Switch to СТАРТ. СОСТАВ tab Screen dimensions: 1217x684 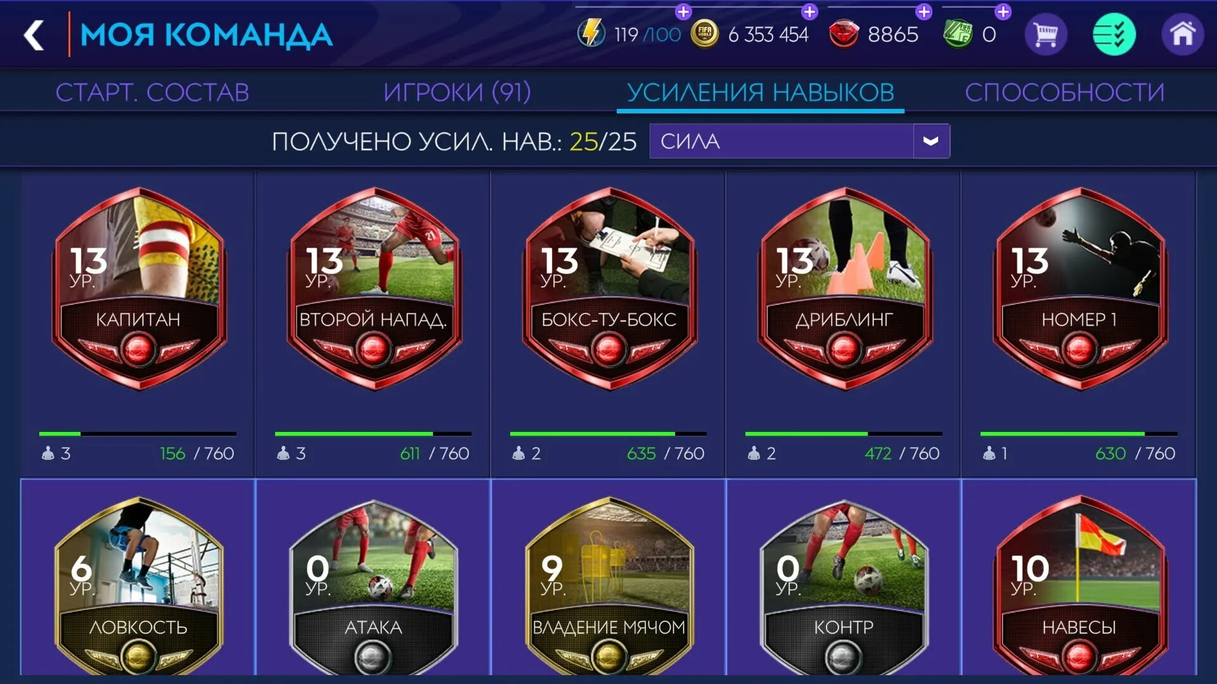coord(152,92)
